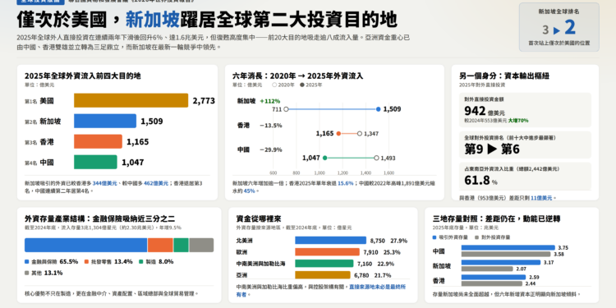This screenshot has height=308, width=616.
Task: Select the 美國 gold bar in top-four chart
Action: [x=131, y=100]
